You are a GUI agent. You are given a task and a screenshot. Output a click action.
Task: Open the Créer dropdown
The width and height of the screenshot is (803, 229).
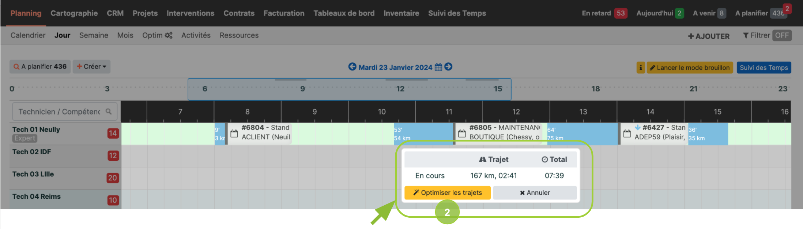tap(91, 67)
